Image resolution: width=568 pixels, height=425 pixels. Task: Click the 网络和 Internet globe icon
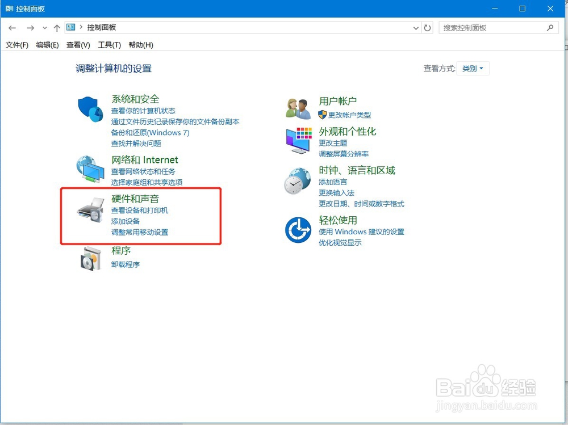[x=90, y=169]
